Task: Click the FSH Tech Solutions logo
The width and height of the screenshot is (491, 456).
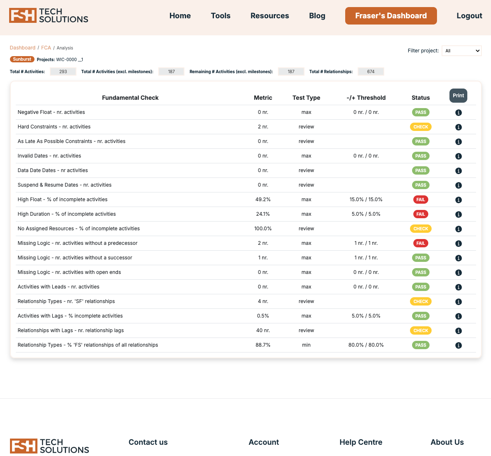Action: point(48,16)
